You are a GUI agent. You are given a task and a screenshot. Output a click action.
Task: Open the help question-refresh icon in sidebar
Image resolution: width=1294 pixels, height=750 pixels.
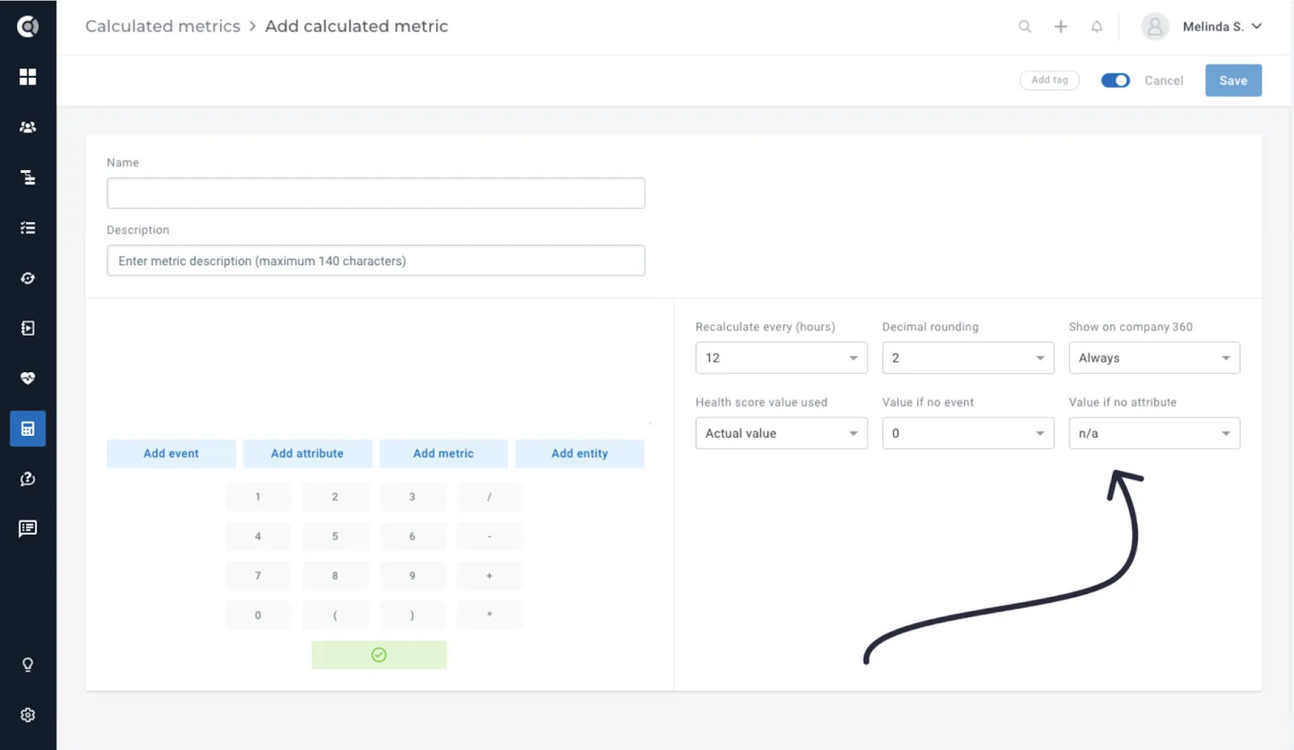tap(27, 479)
